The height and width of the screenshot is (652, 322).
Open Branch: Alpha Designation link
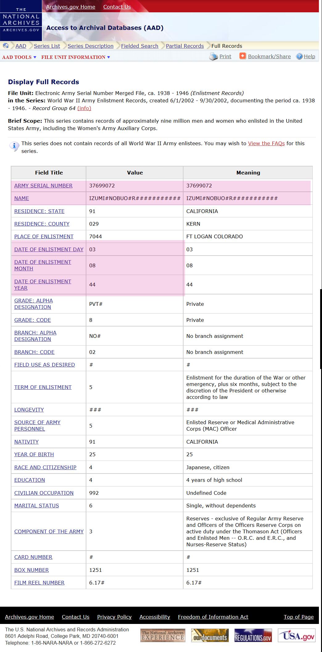35,336
